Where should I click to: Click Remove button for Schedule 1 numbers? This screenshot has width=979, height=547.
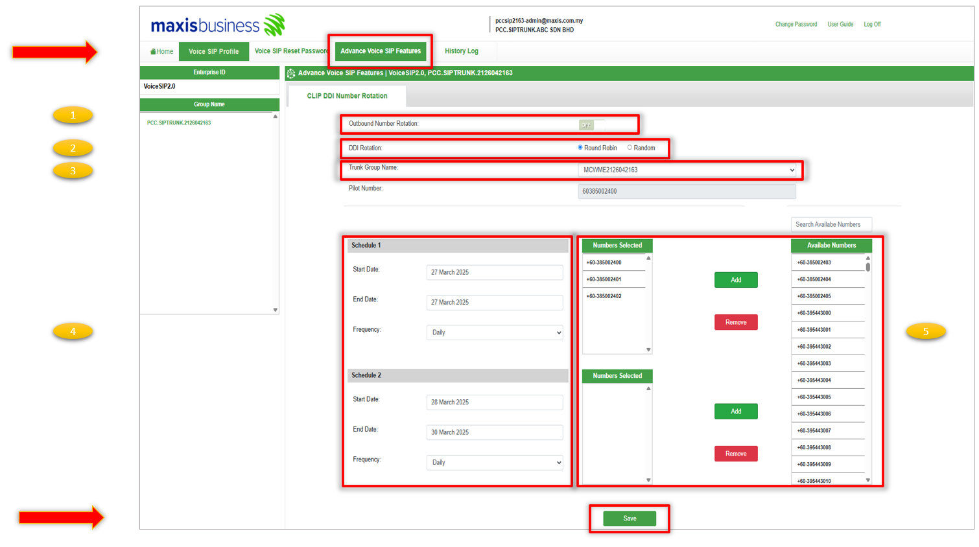tap(736, 322)
